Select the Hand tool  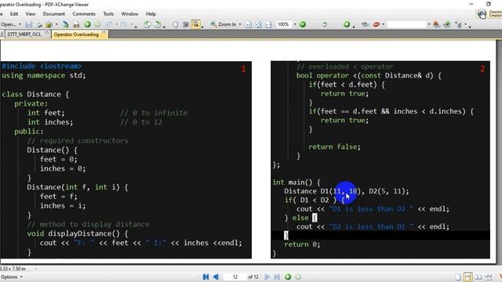(176, 24)
